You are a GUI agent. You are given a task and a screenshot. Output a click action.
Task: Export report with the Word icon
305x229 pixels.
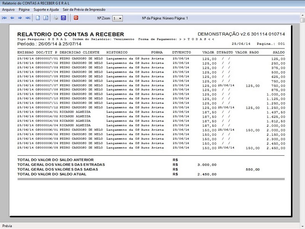pyautogui.click(x=64, y=18)
